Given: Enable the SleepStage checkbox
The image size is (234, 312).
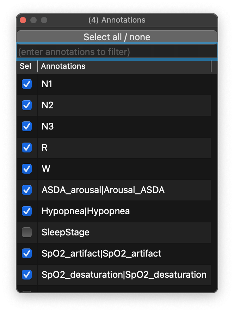Looking at the screenshot, I should [x=27, y=232].
